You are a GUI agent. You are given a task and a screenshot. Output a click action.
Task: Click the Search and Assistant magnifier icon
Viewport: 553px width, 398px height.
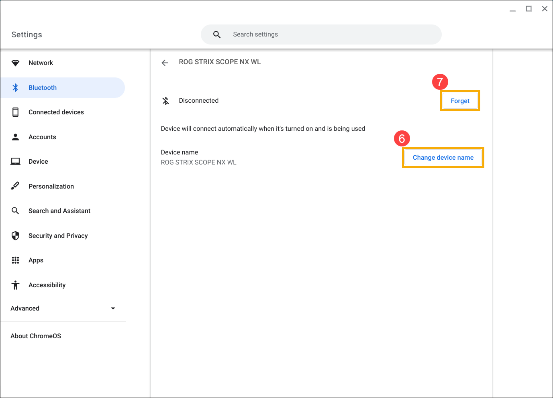pyautogui.click(x=15, y=211)
